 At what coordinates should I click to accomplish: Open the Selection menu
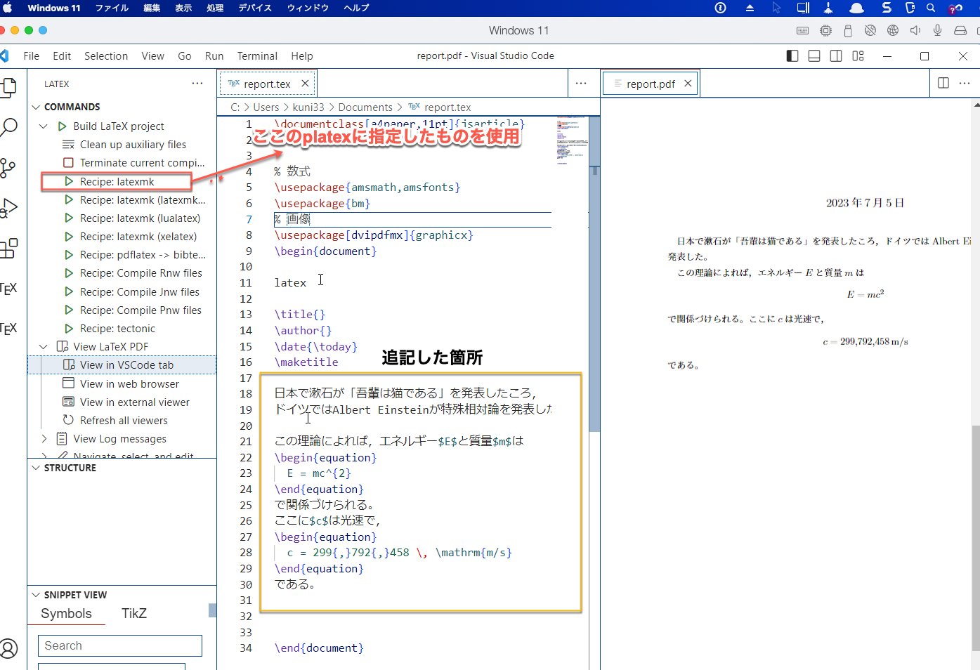(106, 56)
